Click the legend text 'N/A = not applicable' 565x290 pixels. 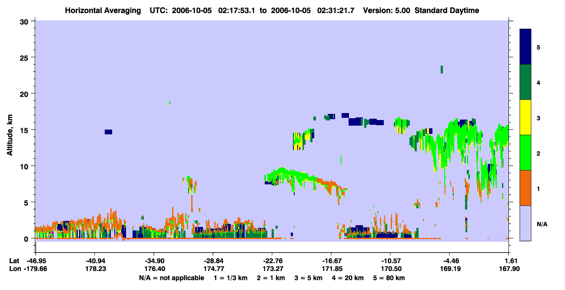(172, 278)
